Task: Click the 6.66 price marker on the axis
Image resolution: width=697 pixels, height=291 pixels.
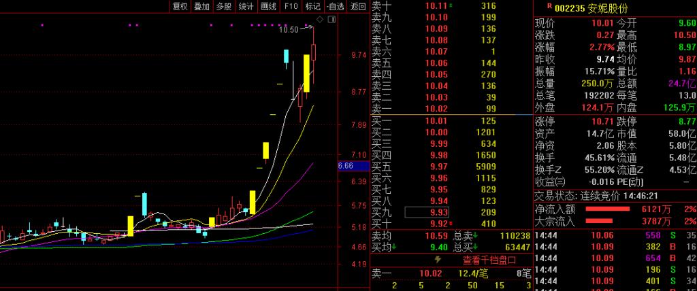Action: [354, 166]
